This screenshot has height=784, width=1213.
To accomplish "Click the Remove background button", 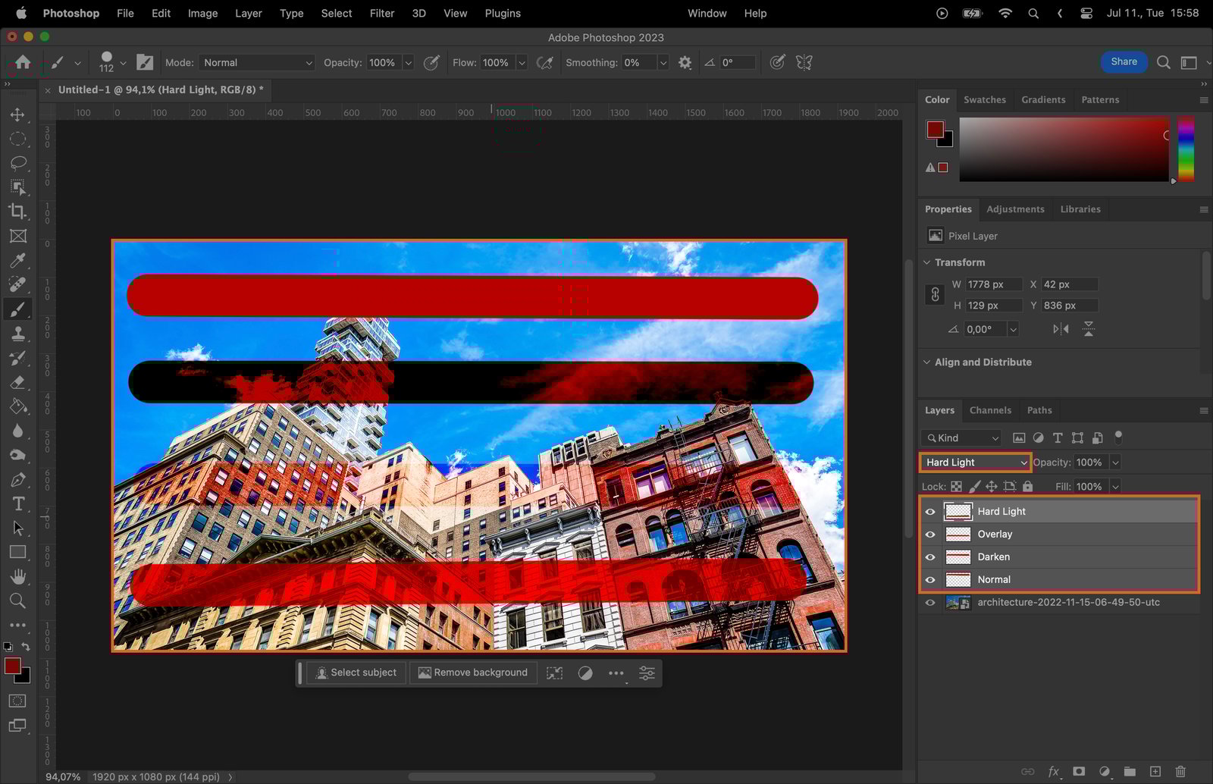I will [473, 673].
